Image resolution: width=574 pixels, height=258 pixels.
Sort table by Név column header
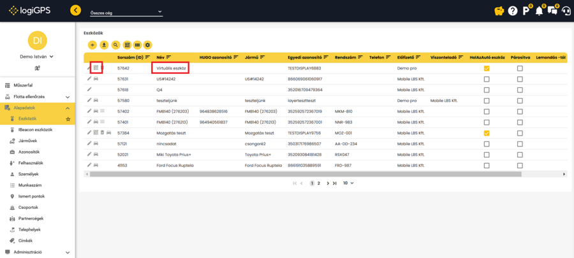pyautogui.click(x=160, y=57)
